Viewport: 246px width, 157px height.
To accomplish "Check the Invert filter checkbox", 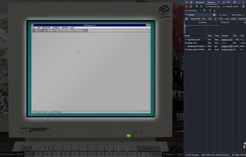I will point(220,15).
